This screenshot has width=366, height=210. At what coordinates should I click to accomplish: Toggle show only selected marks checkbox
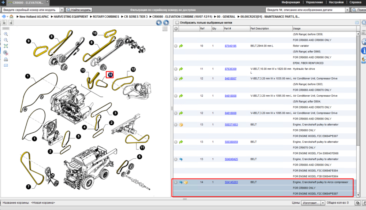click(x=177, y=23)
